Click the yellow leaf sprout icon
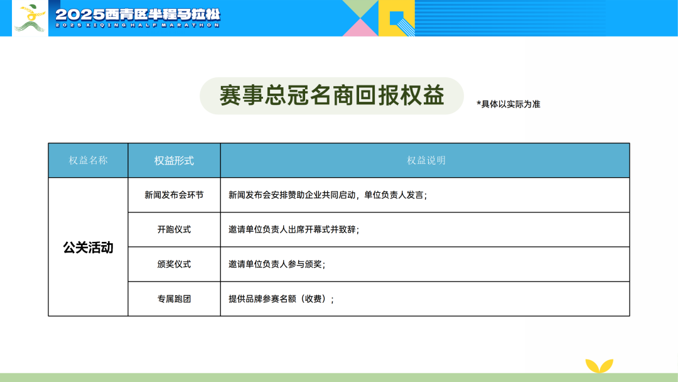Image resolution: width=678 pixels, height=382 pixels. coord(599,365)
